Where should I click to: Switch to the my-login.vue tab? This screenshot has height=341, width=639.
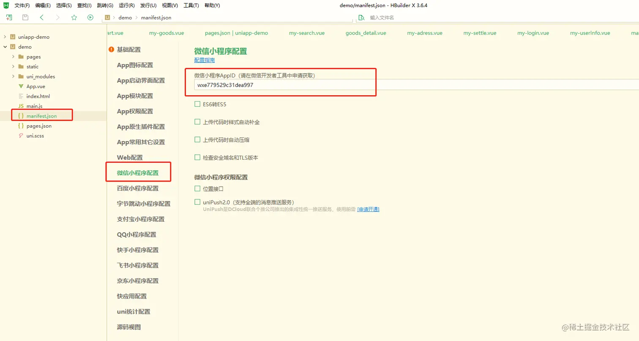533,33
